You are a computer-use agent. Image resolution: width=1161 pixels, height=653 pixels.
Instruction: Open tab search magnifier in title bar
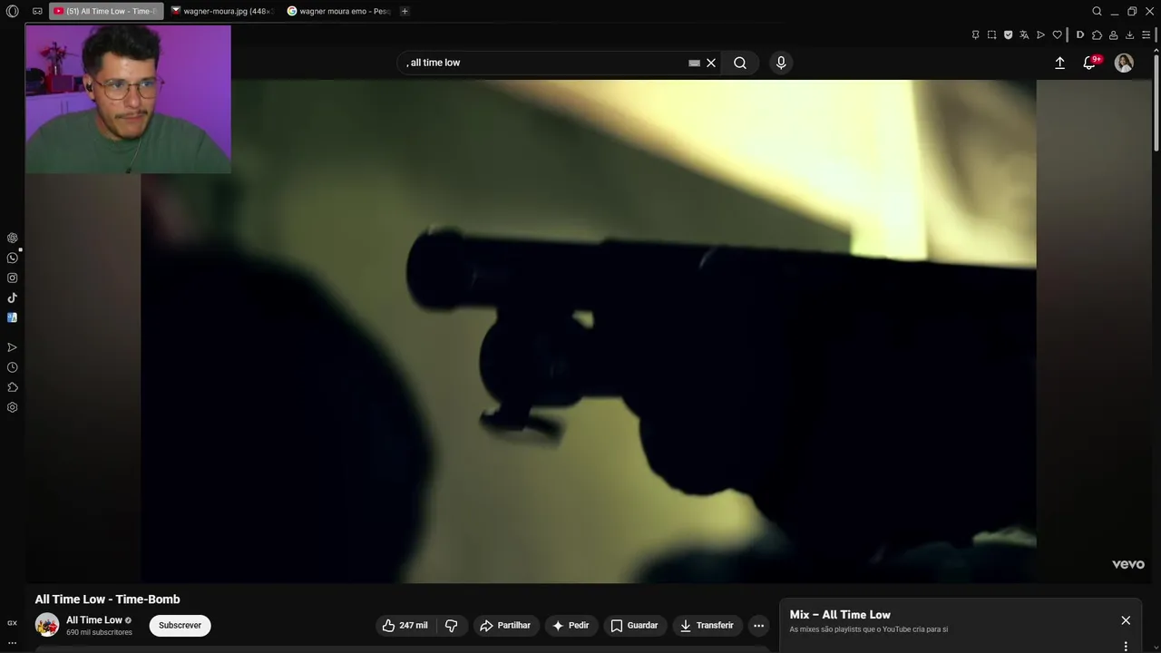pos(1097,11)
